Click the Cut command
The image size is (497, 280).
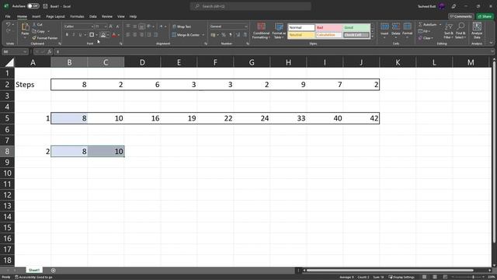pos(37,24)
